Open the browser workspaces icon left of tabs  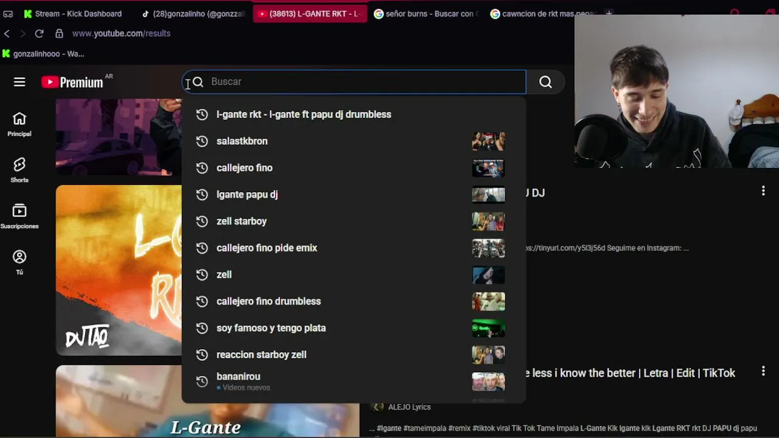click(8, 13)
